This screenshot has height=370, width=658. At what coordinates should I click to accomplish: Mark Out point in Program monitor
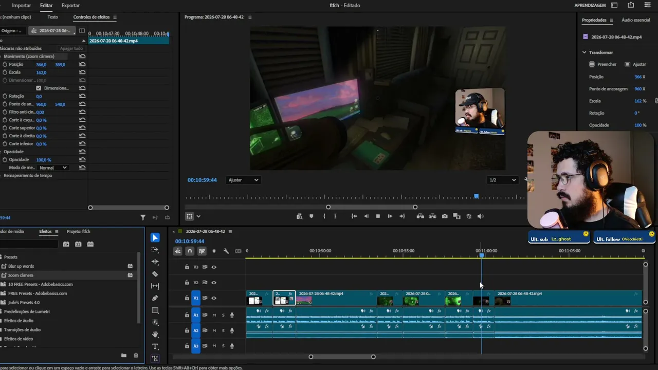pyautogui.click(x=335, y=216)
